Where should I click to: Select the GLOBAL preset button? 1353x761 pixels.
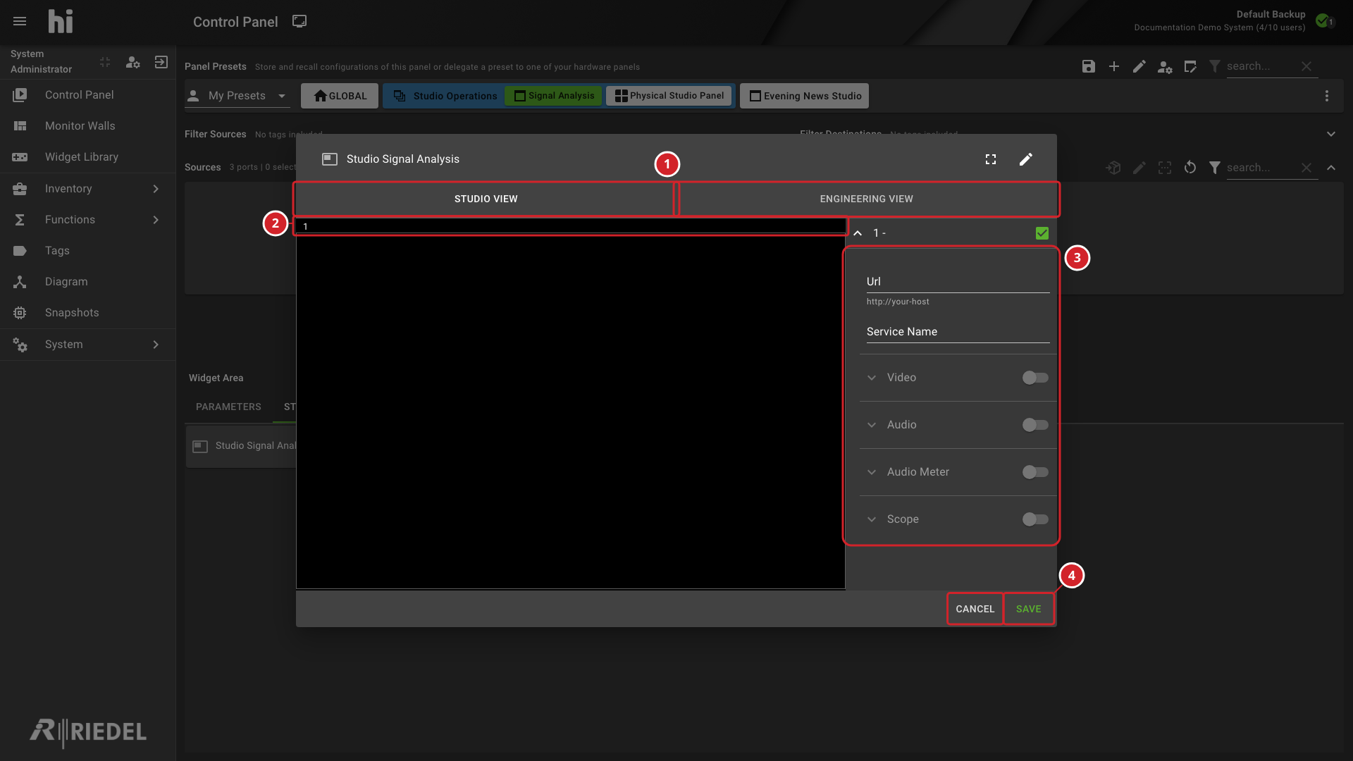pos(340,96)
